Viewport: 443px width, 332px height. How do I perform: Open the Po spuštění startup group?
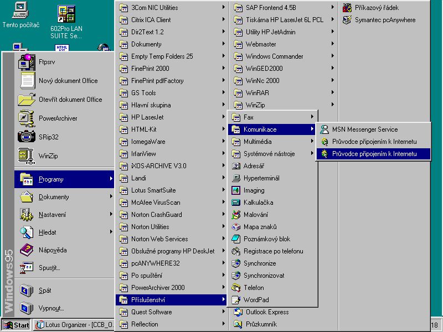click(x=172, y=275)
